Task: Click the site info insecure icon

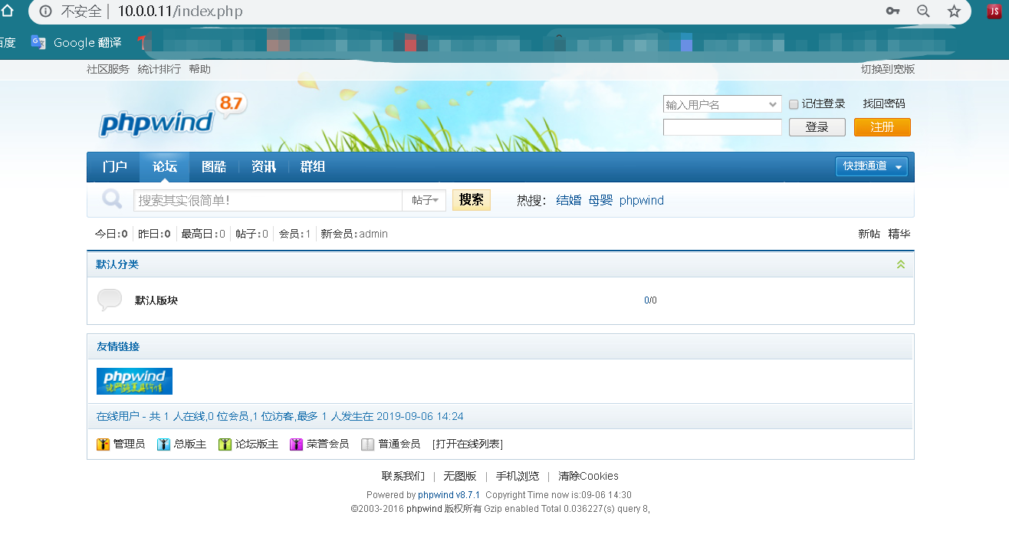Action: 46,11
